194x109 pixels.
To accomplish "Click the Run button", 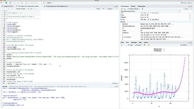I will 98,9.
